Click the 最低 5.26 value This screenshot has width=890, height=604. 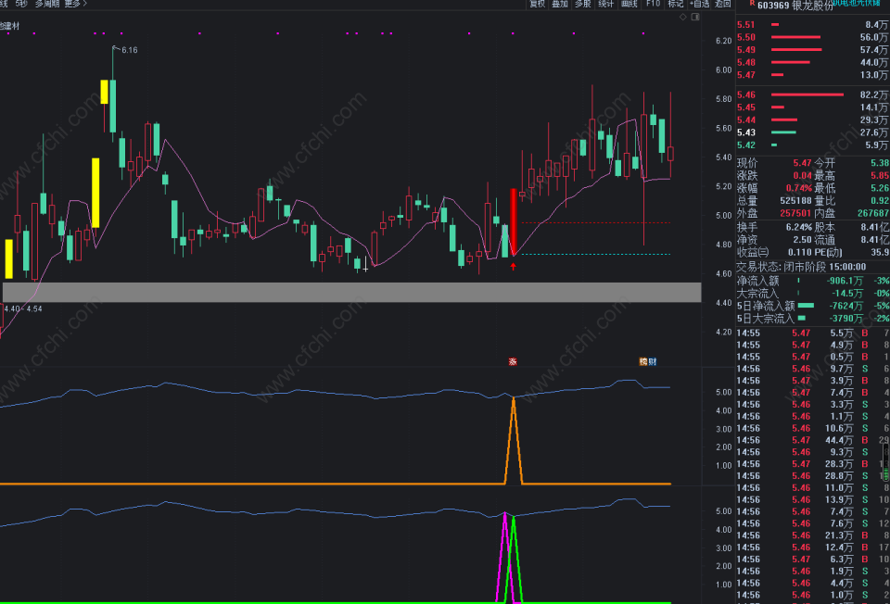[x=880, y=188]
